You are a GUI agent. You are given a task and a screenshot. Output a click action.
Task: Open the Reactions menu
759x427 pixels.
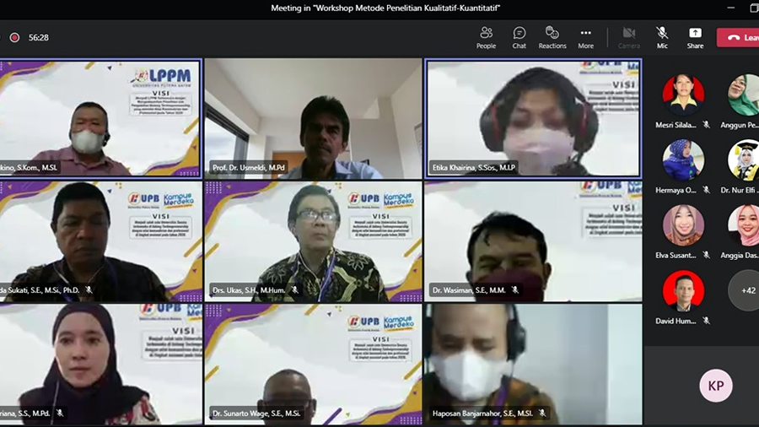[552, 37]
